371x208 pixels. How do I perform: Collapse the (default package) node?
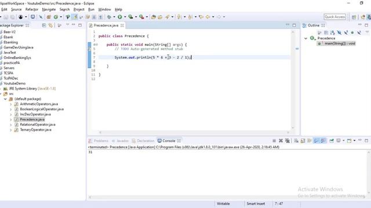(5, 99)
